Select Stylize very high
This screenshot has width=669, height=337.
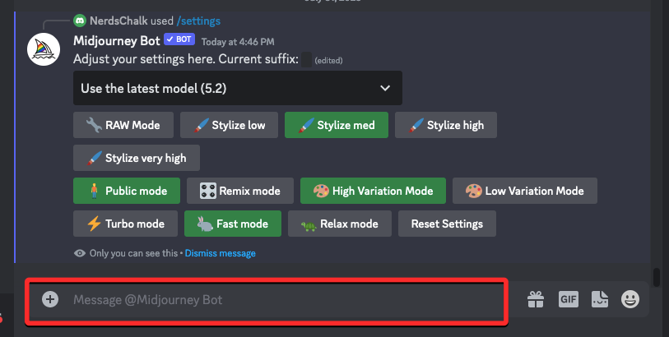point(137,158)
